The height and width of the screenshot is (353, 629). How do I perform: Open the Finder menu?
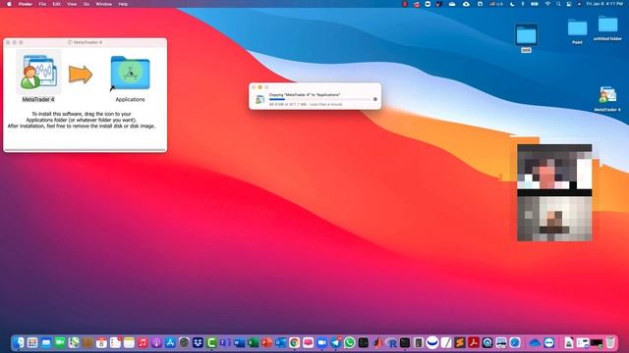(25, 4)
